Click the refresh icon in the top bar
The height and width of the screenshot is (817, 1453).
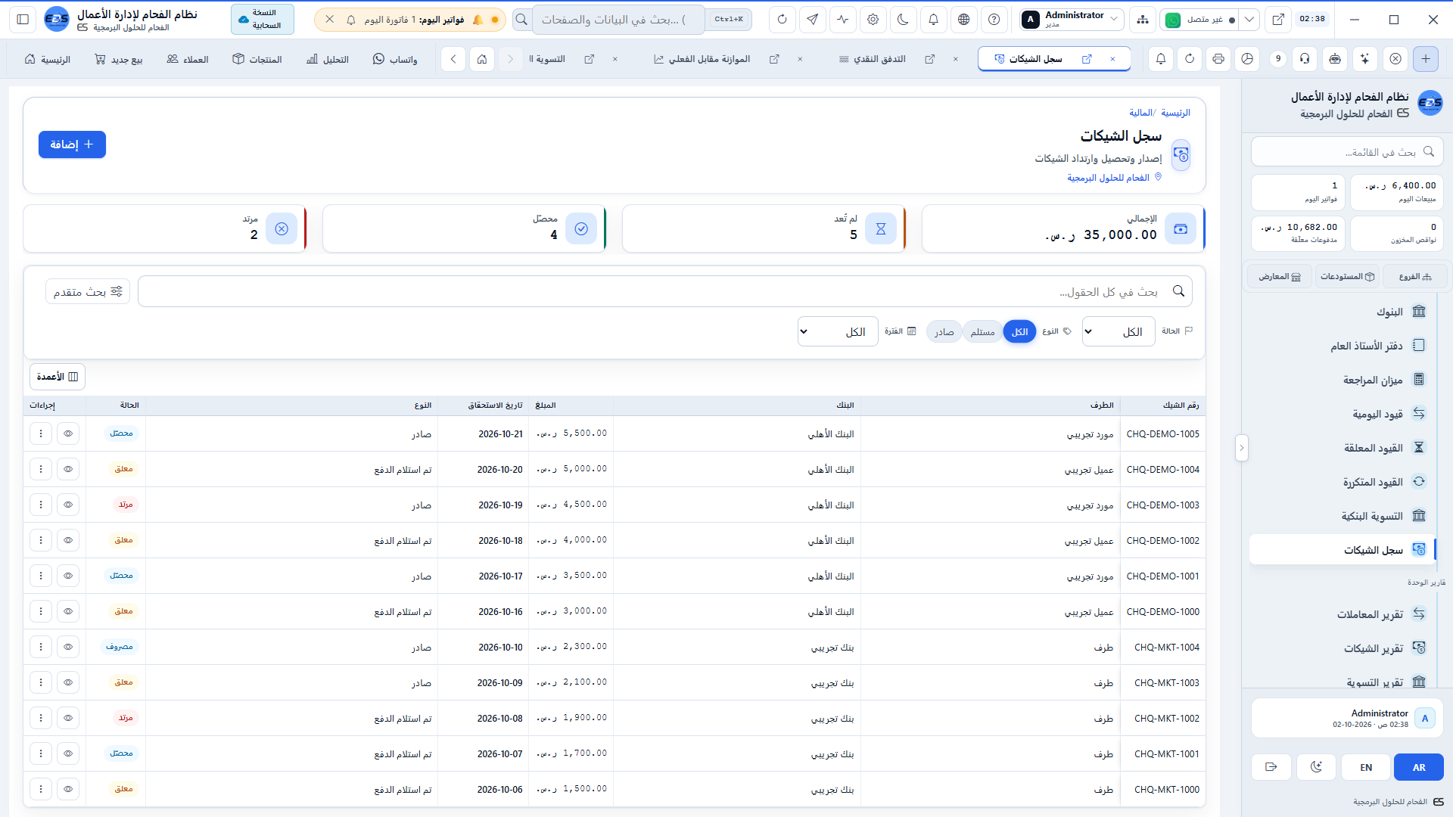782,20
